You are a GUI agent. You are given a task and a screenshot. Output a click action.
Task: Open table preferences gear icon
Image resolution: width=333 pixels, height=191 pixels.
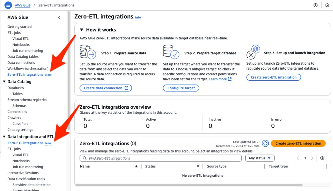(322, 158)
